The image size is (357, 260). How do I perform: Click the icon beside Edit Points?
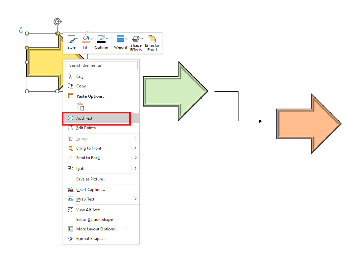70,128
